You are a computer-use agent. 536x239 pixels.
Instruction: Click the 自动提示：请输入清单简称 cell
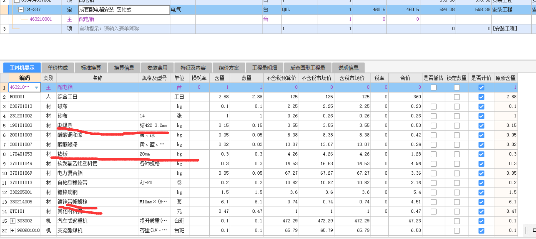(124, 29)
